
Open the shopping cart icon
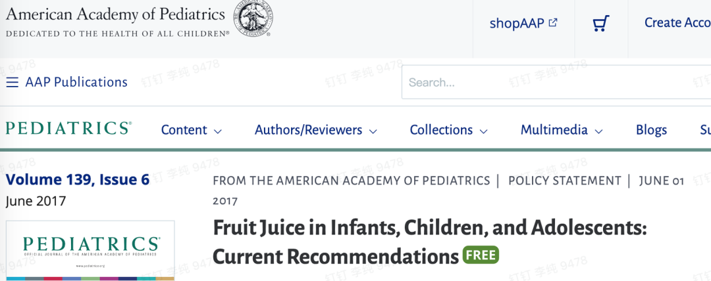601,23
